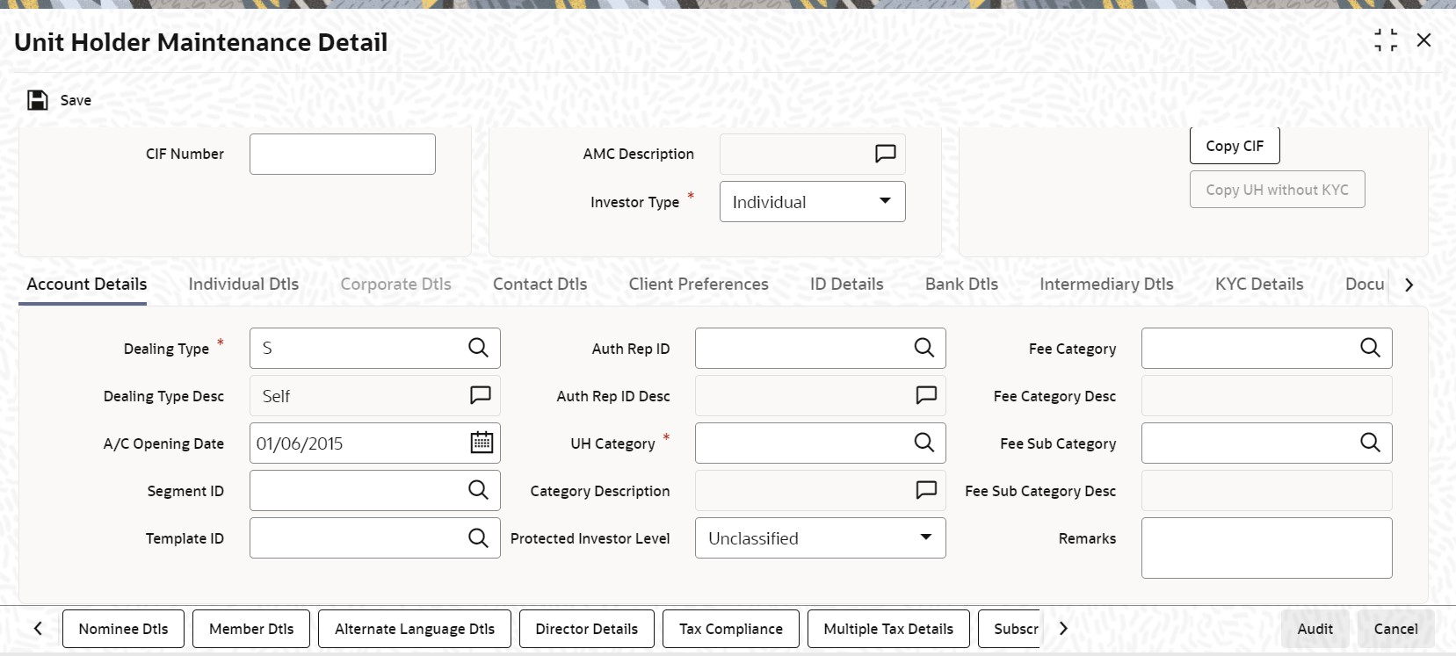
Task: Open Fee Category lookup icon
Action: pyautogui.click(x=1371, y=348)
